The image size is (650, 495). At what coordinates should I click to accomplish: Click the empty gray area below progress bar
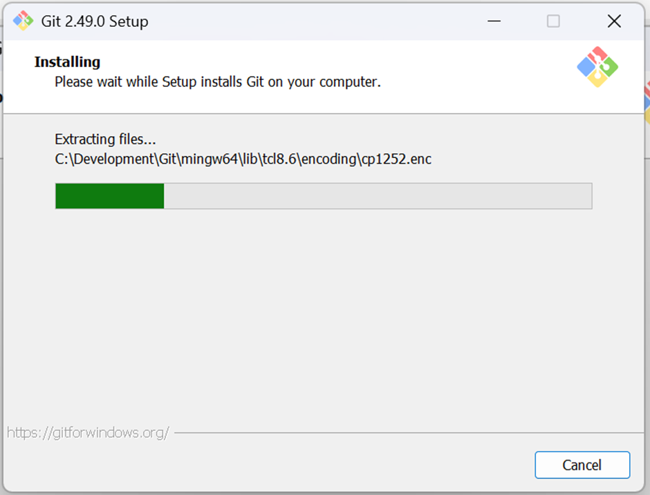pyautogui.click(x=324, y=315)
